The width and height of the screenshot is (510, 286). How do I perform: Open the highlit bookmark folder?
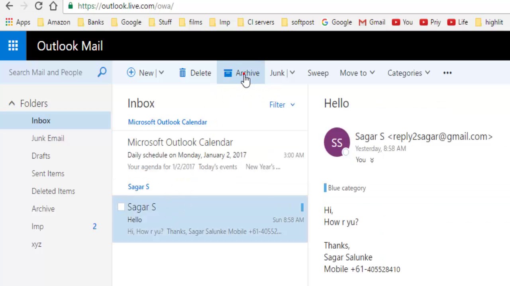tap(489, 22)
